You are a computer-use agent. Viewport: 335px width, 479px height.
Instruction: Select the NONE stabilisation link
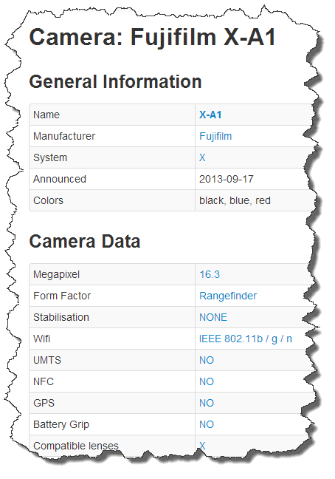coord(213,317)
